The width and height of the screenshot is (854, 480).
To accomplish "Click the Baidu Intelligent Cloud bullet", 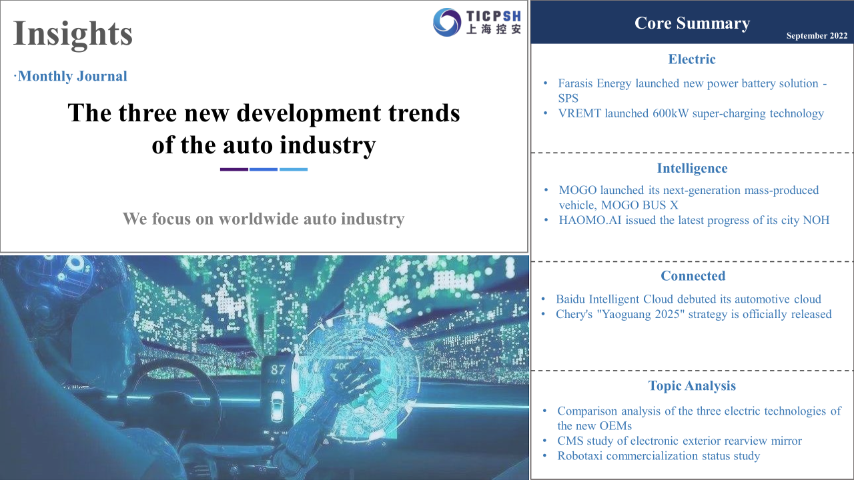I will [x=688, y=299].
